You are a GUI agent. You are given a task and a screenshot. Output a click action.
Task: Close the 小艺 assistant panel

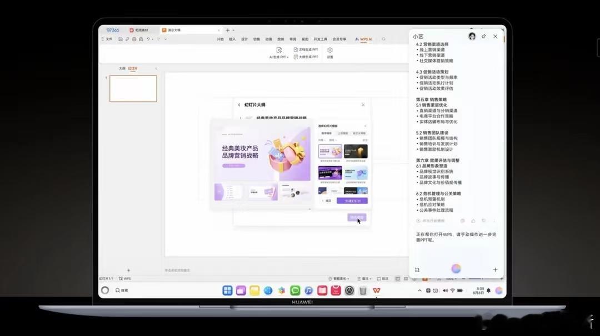pyautogui.click(x=495, y=36)
